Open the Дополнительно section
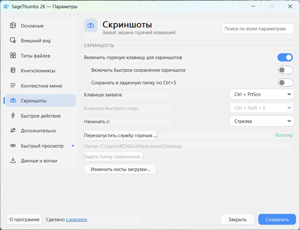This screenshot has height=230, width=300. [40, 130]
